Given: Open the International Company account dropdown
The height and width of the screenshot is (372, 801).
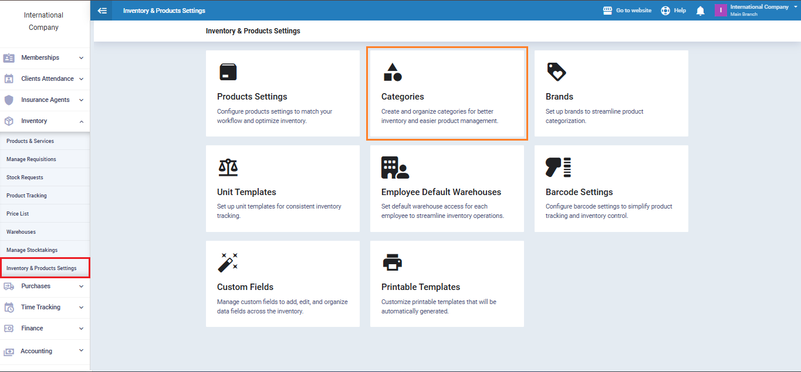Looking at the screenshot, I should click(759, 10).
